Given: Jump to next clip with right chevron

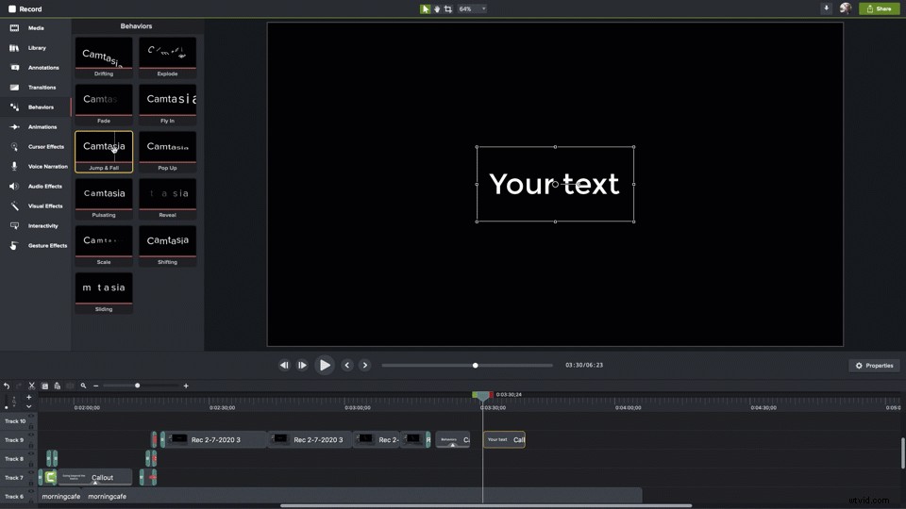Looking at the screenshot, I should [365, 365].
